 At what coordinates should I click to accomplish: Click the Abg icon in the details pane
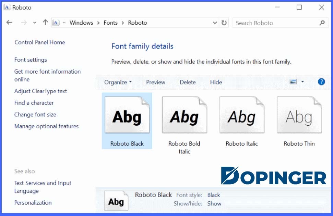click(x=116, y=201)
